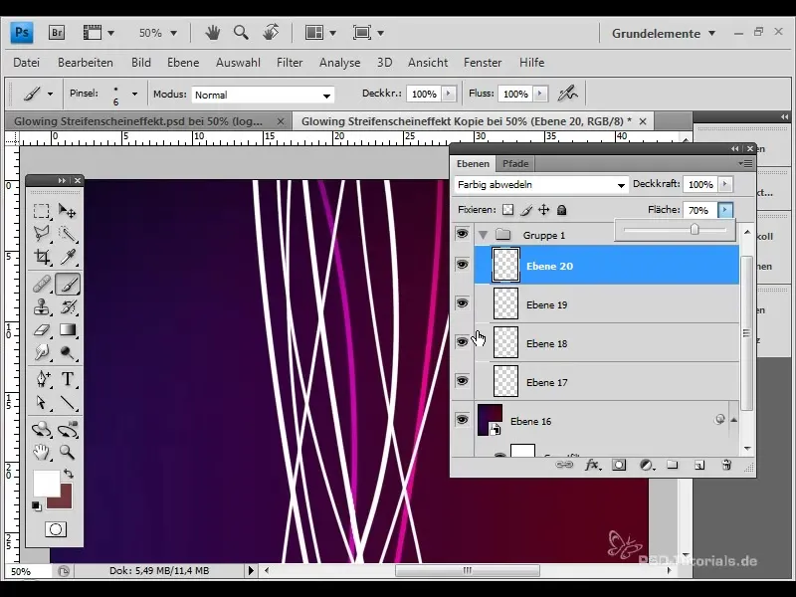This screenshot has height=597, width=796.
Task: Select the History Brush tool
Action: click(x=67, y=306)
